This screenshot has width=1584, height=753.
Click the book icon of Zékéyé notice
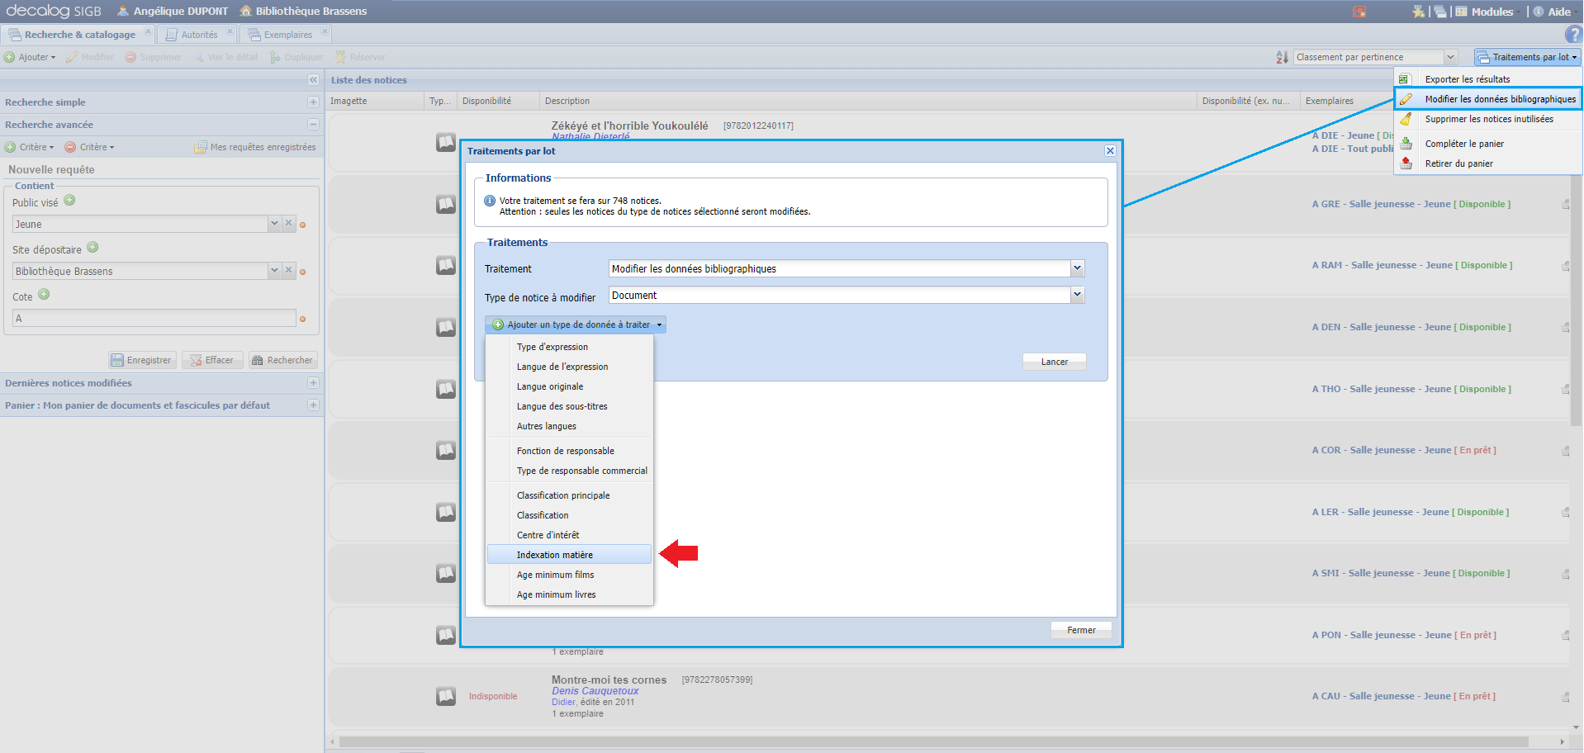pyautogui.click(x=446, y=142)
